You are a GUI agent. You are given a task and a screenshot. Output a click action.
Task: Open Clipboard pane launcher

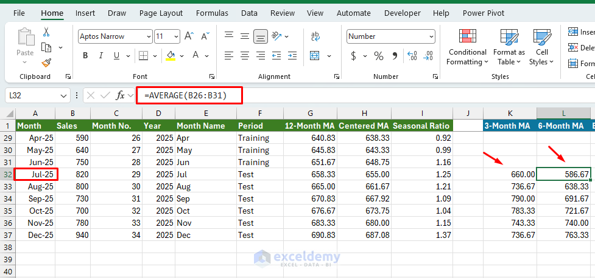(68, 76)
